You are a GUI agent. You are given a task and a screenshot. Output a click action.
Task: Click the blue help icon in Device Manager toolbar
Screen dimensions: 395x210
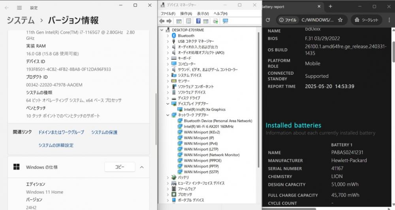click(198, 21)
